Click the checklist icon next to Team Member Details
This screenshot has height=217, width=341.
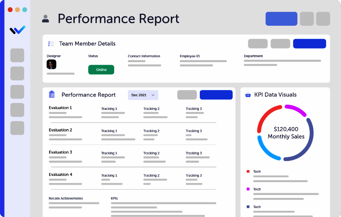(x=51, y=44)
